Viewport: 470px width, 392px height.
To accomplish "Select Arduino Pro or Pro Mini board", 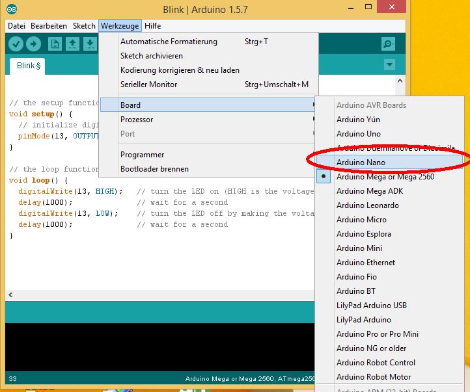I will 390,334.
